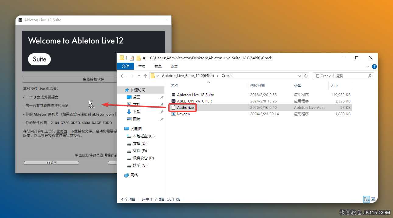Image resolution: width=393 pixels, height=218 pixels.
Task: Click the 网络 network icon
Action: point(127,175)
